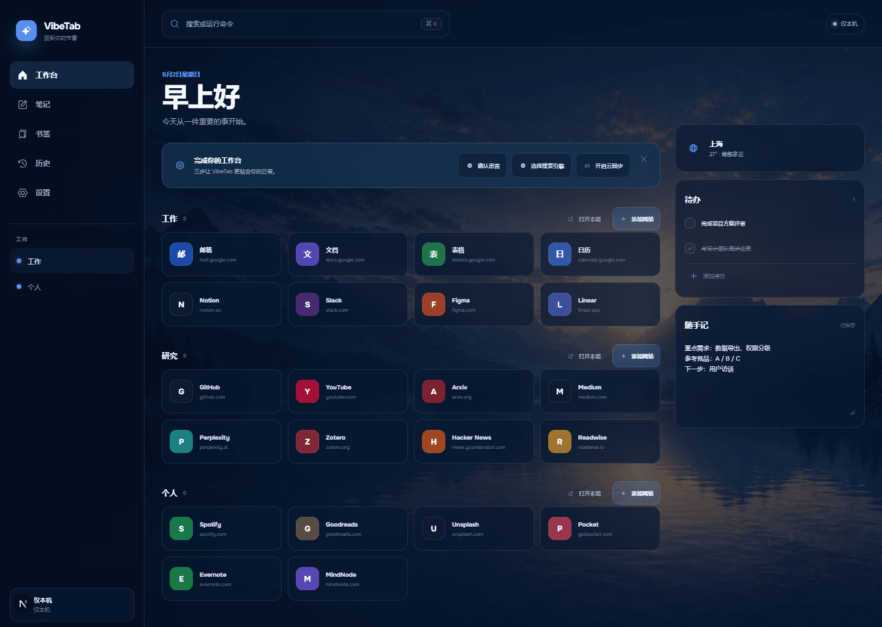Screen dimensions: 882x627
Task: Open the 历史 sidebar item
Action: 72,163
